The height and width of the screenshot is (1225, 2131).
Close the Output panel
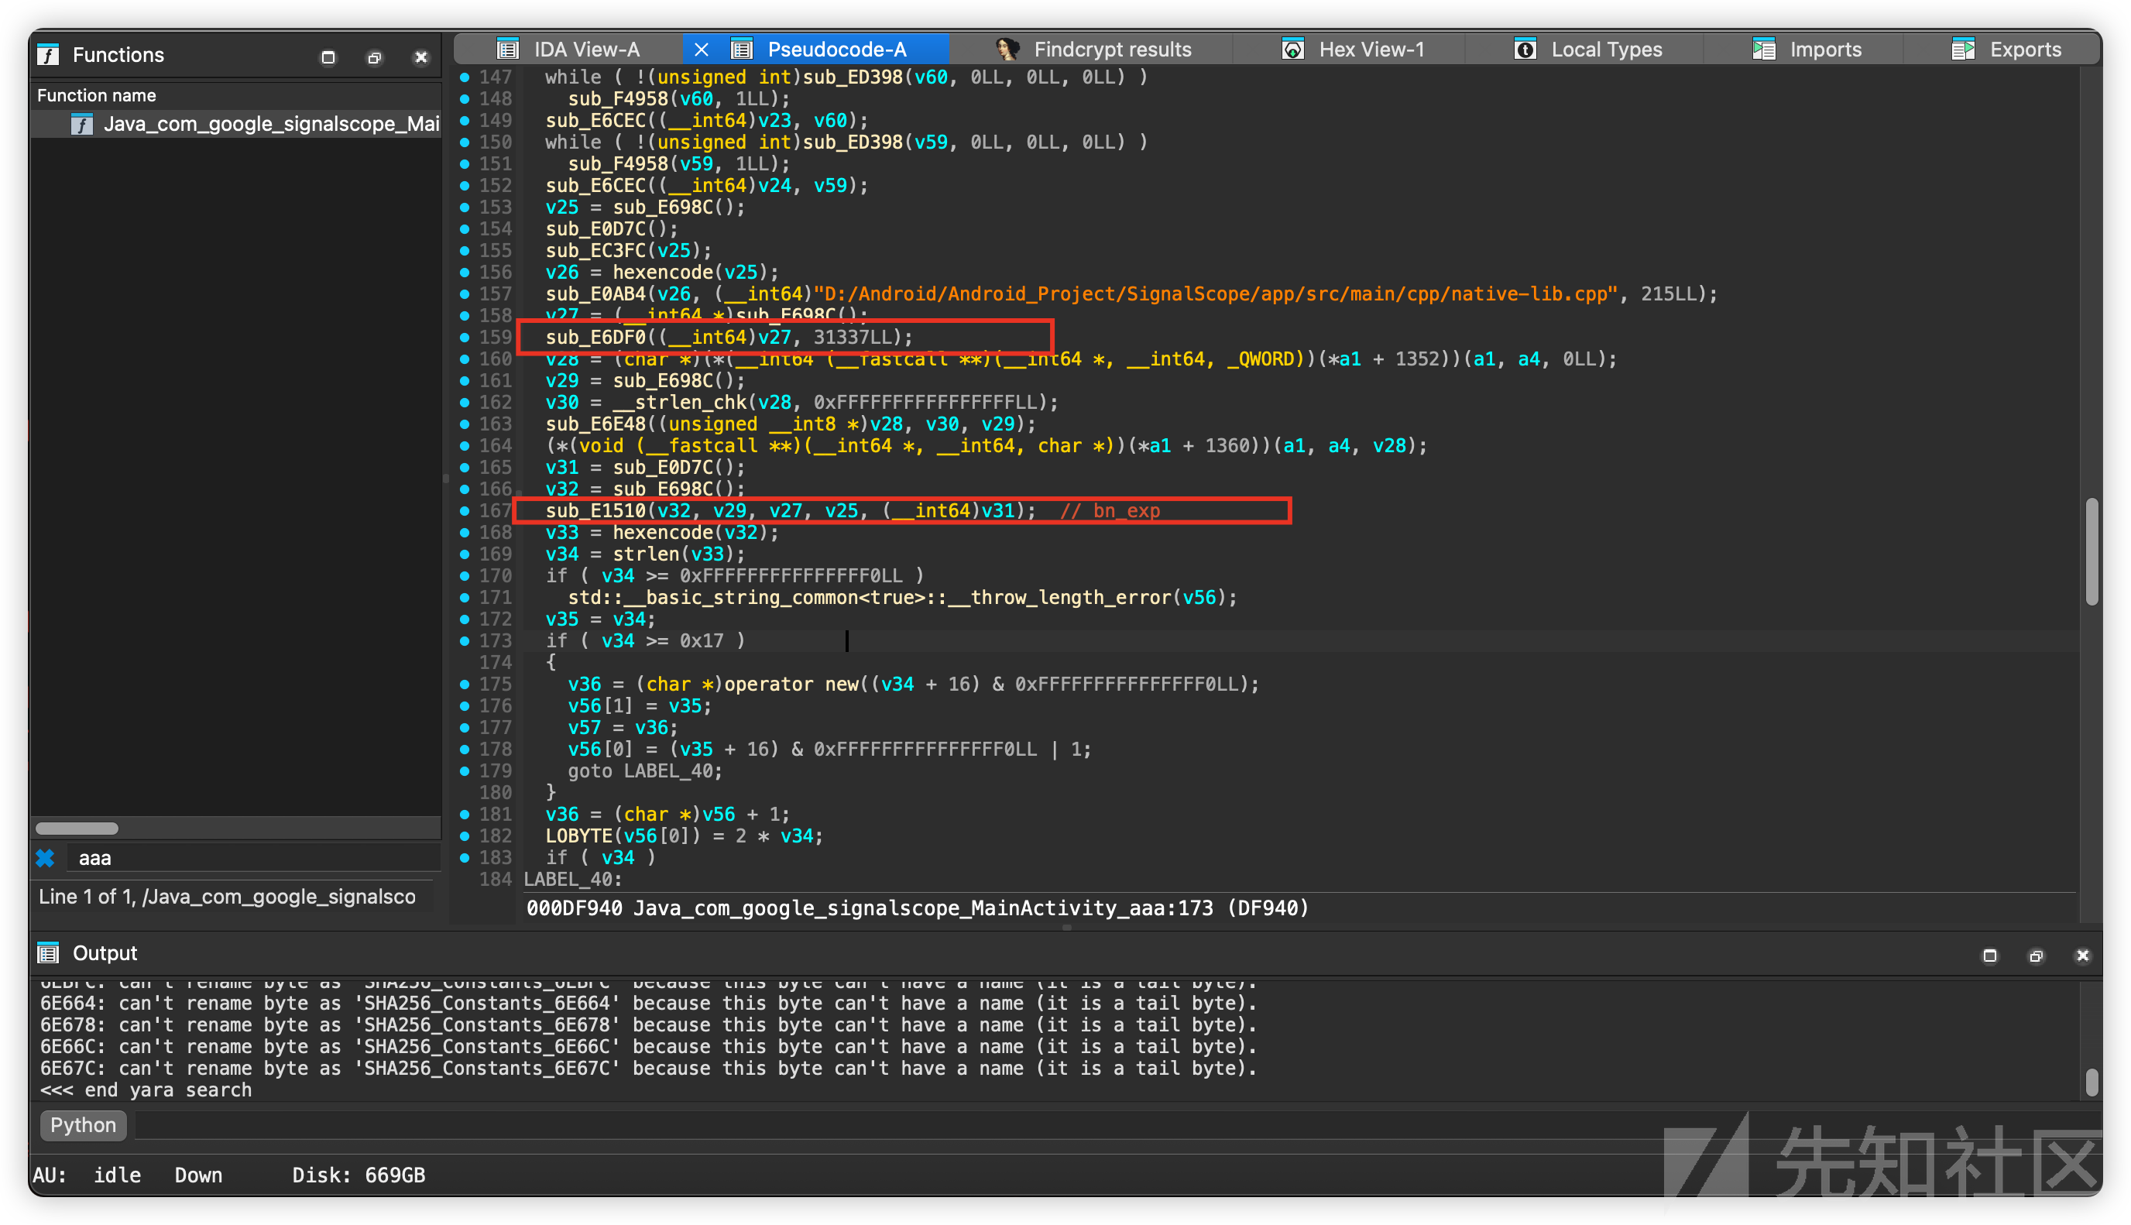[x=2082, y=955]
